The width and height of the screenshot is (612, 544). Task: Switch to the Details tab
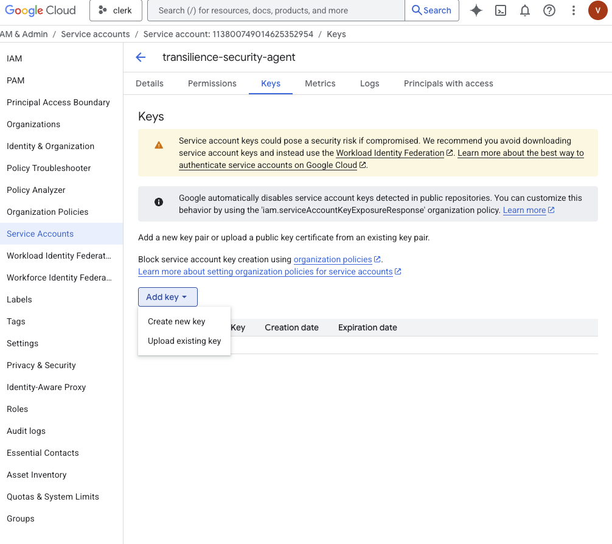coord(150,83)
